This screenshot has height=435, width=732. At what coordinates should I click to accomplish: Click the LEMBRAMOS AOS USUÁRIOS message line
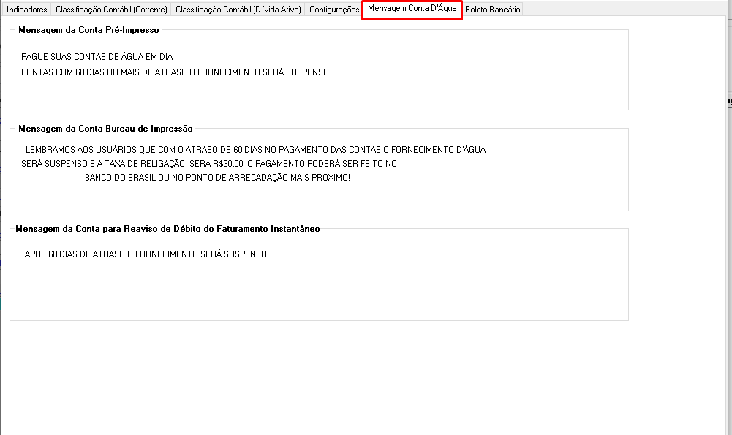coord(258,149)
